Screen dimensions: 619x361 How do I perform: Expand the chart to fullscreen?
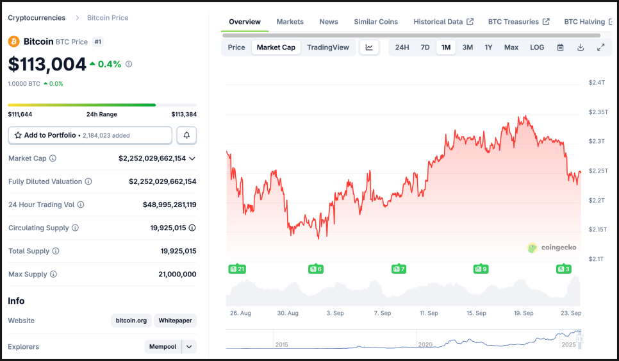point(601,47)
